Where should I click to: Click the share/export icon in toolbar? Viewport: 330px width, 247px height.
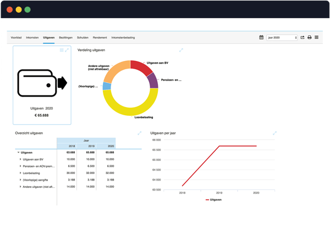[x=302, y=37]
